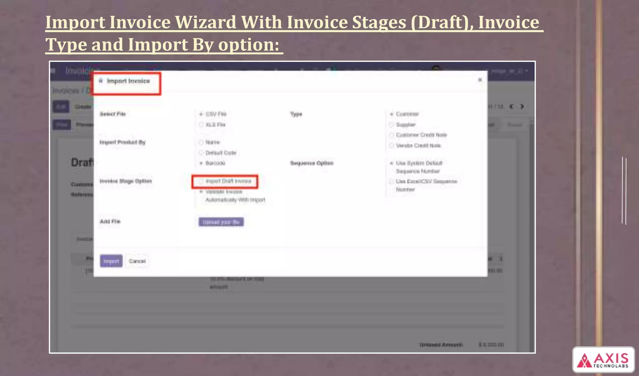Select the XLS File radio option

(x=201, y=125)
